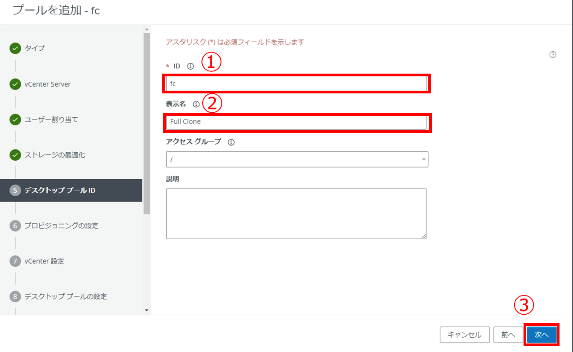
Task: Select step 8 デスクトップ プールの設定
Action: pyautogui.click(x=65, y=297)
